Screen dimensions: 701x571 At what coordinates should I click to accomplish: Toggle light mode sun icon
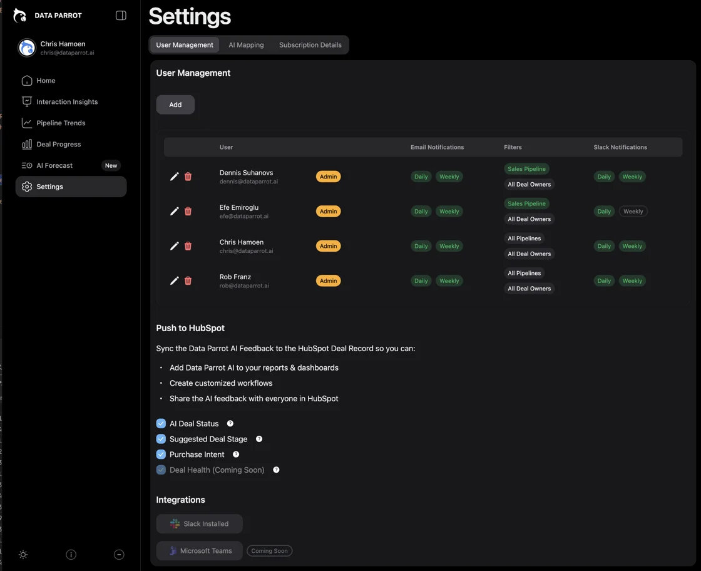[23, 555]
